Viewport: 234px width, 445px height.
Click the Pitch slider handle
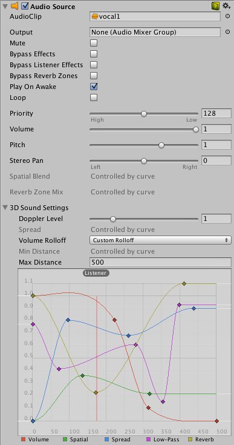click(x=161, y=145)
